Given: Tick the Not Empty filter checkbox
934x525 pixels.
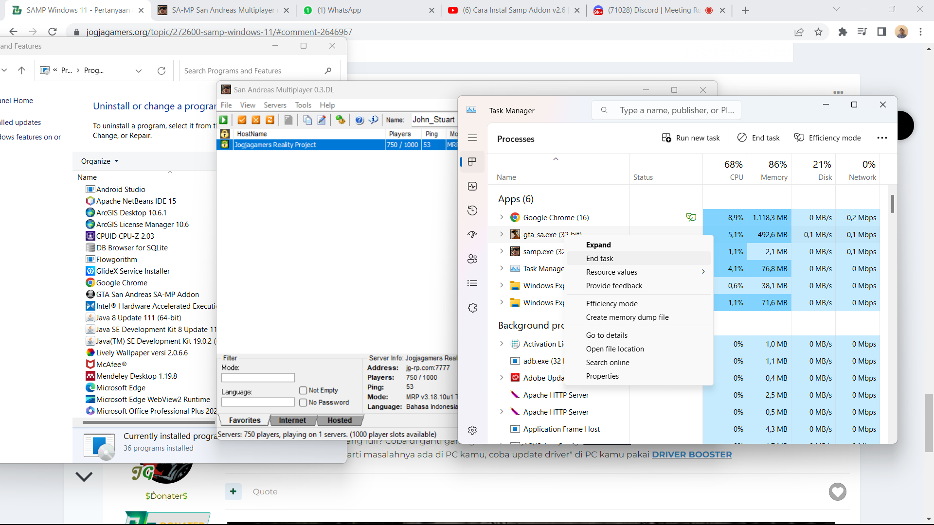Looking at the screenshot, I should pos(303,390).
